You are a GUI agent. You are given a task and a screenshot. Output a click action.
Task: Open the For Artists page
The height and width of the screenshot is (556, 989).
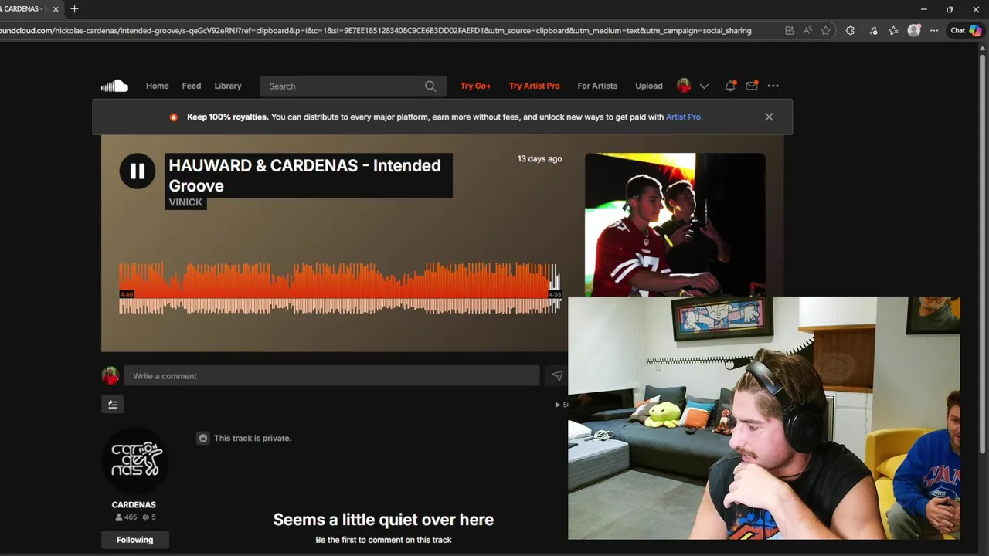[597, 86]
